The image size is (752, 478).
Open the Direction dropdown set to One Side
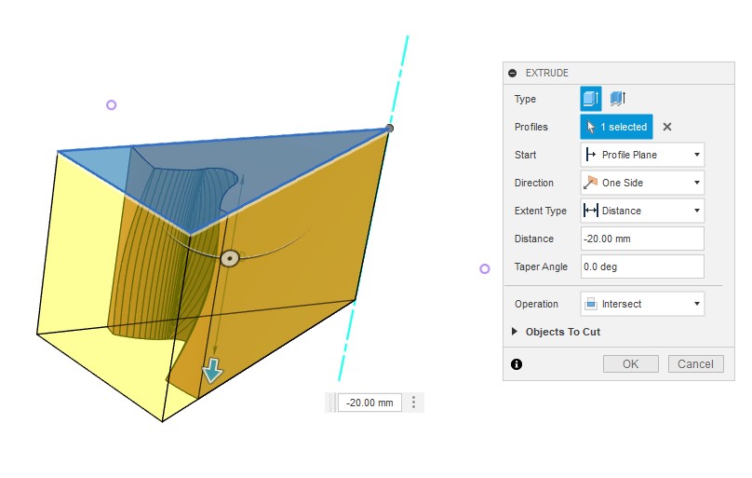pyautogui.click(x=641, y=183)
